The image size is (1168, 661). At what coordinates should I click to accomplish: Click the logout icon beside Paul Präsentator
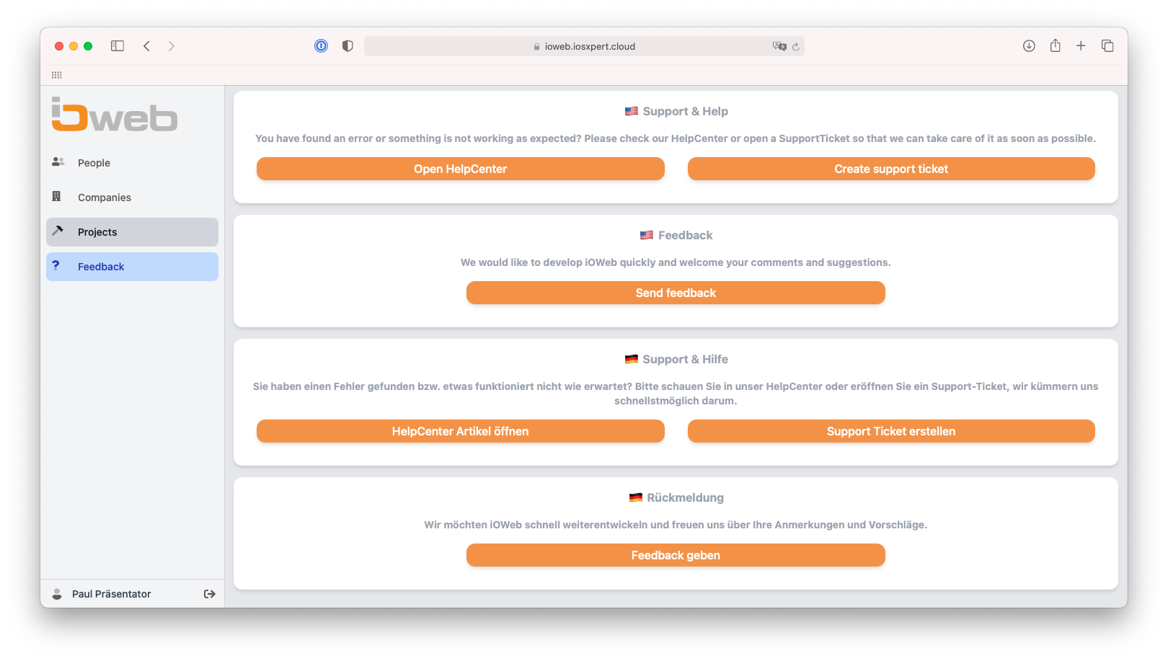pyautogui.click(x=210, y=594)
